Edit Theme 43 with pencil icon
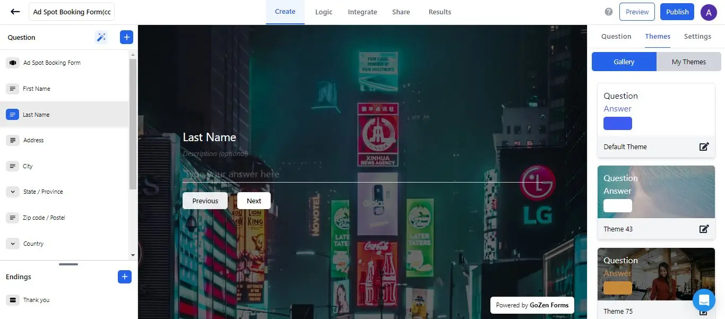Screen dimensions: 725x319 (704, 229)
